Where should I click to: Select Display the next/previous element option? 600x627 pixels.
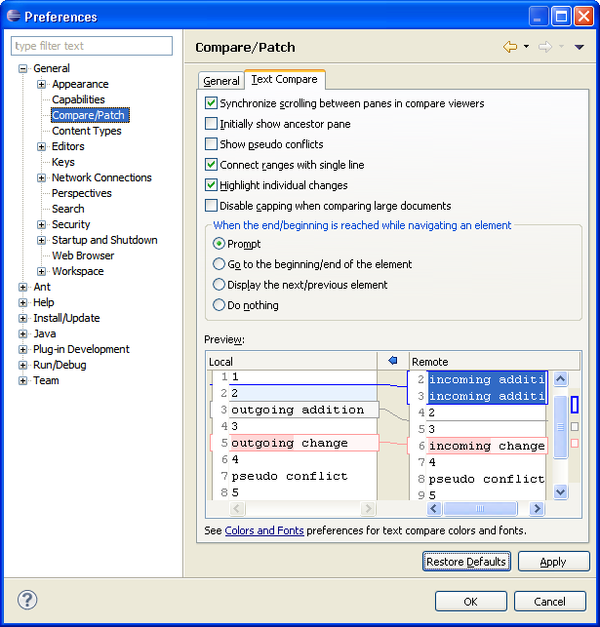219,285
